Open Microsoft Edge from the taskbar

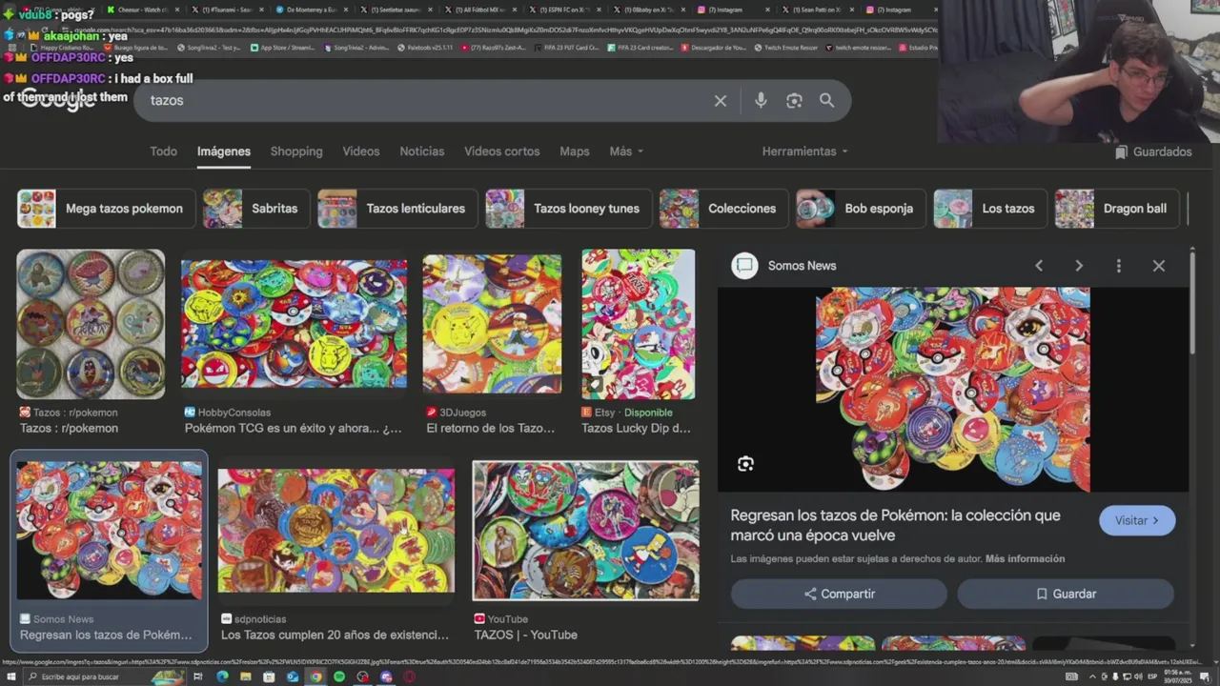[x=222, y=676]
